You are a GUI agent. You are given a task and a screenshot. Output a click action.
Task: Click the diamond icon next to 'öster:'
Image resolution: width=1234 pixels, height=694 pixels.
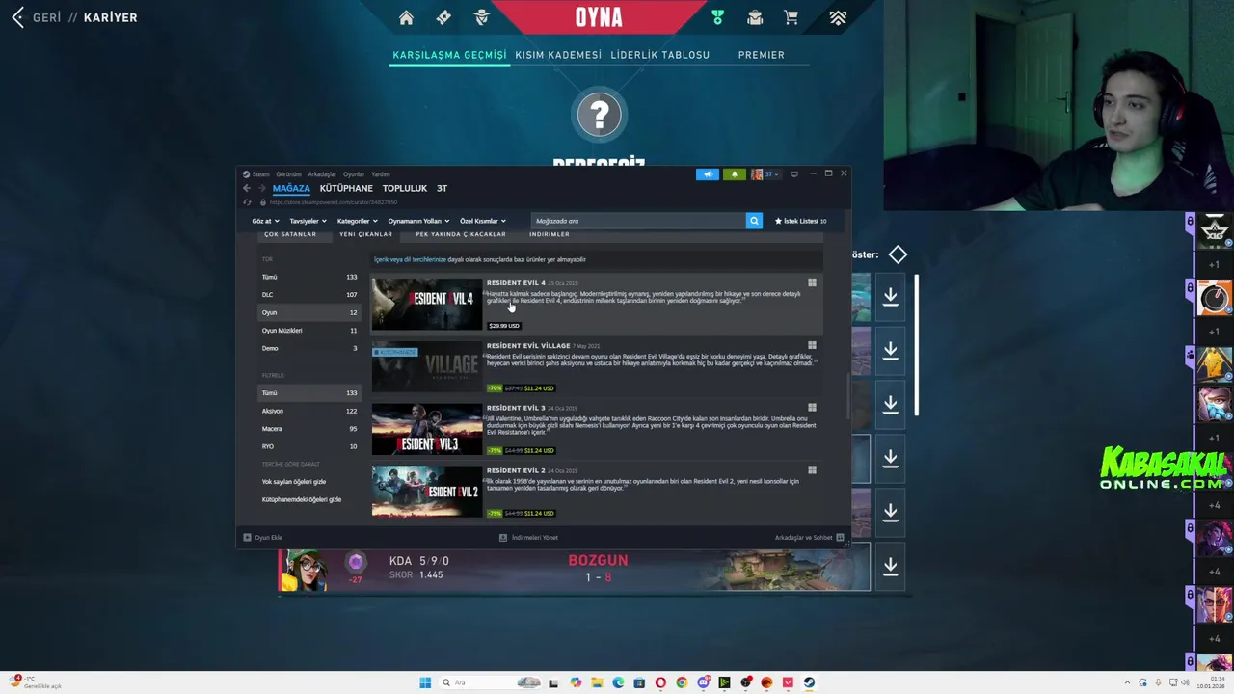898,254
